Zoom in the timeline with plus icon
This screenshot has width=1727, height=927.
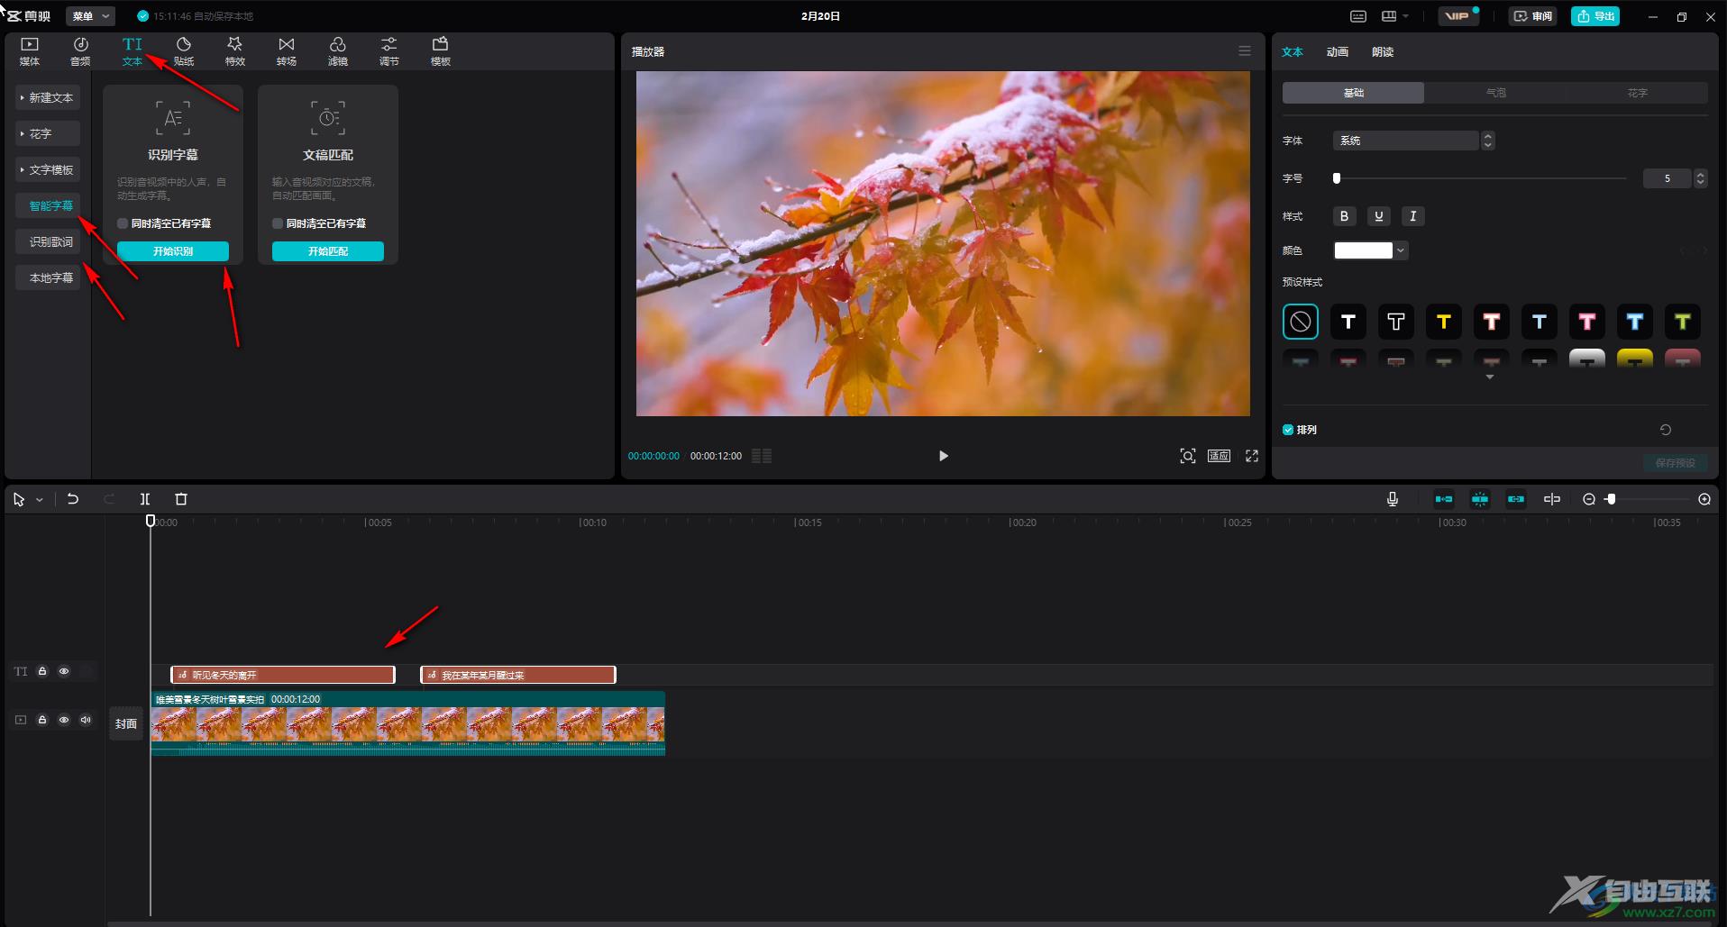pyautogui.click(x=1704, y=499)
